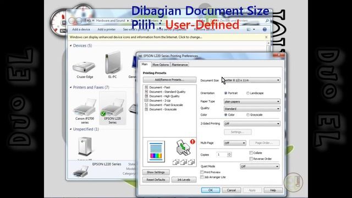Viewport: 352px width, 198px height.
Task: Click the Reset Defaults button
Action: pyautogui.click(x=156, y=180)
